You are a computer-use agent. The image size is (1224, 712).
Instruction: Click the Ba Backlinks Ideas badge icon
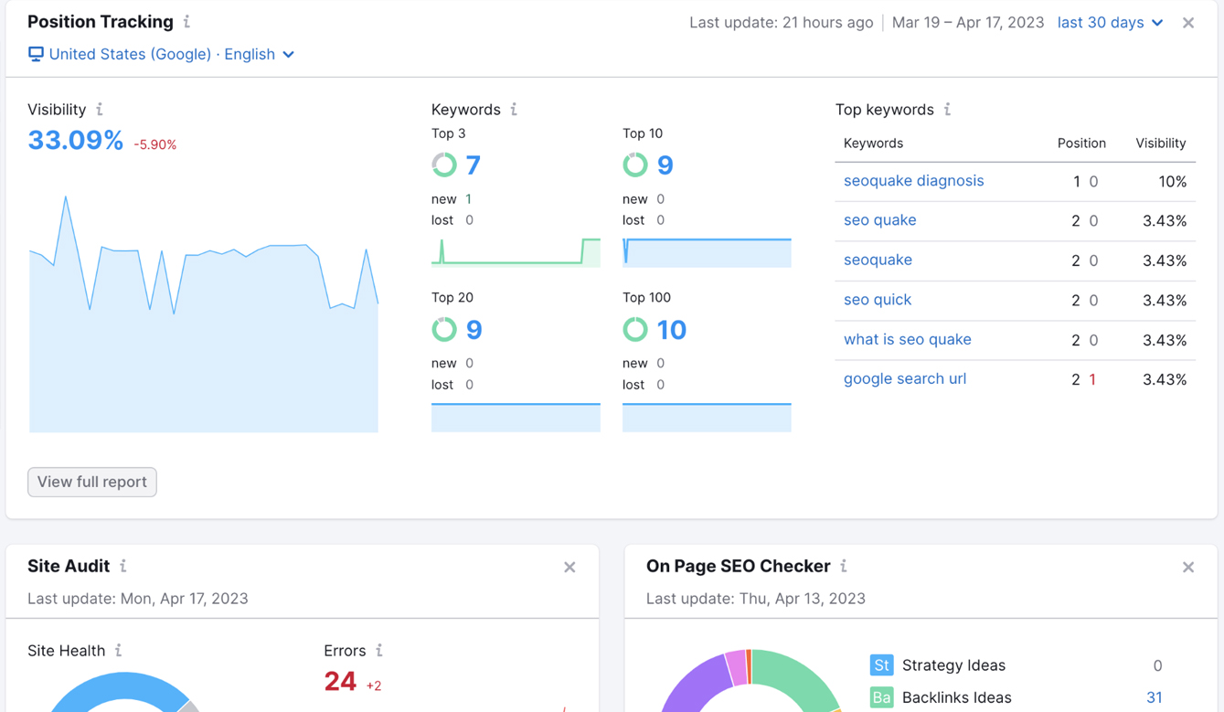tap(881, 697)
